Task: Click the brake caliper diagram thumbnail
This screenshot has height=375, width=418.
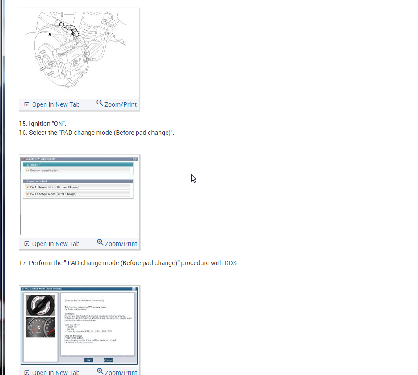Action: pos(79,53)
